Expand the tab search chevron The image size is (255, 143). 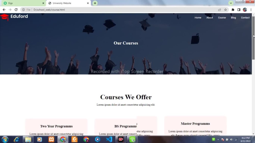click(x=231, y=3)
